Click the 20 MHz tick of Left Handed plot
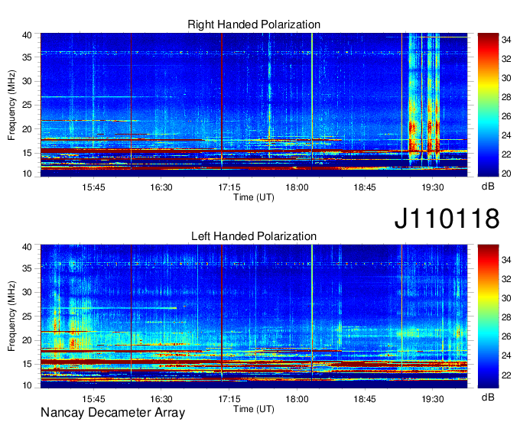The width and height of the screenshot is (520, 422). click(x=27, y=340)
